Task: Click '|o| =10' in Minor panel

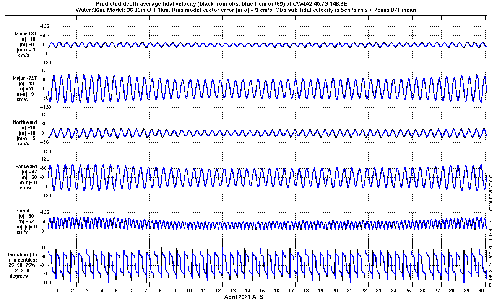Action: (x=28, y=39)
